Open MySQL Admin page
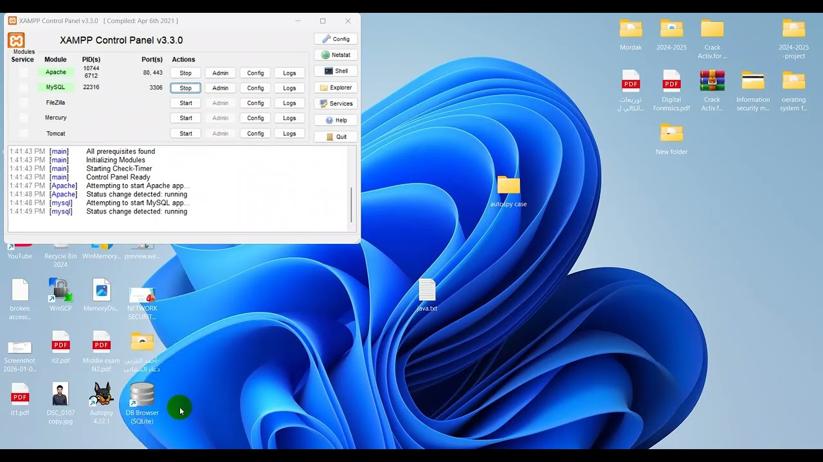Screen dimensions: 823x462 [221, 88]
